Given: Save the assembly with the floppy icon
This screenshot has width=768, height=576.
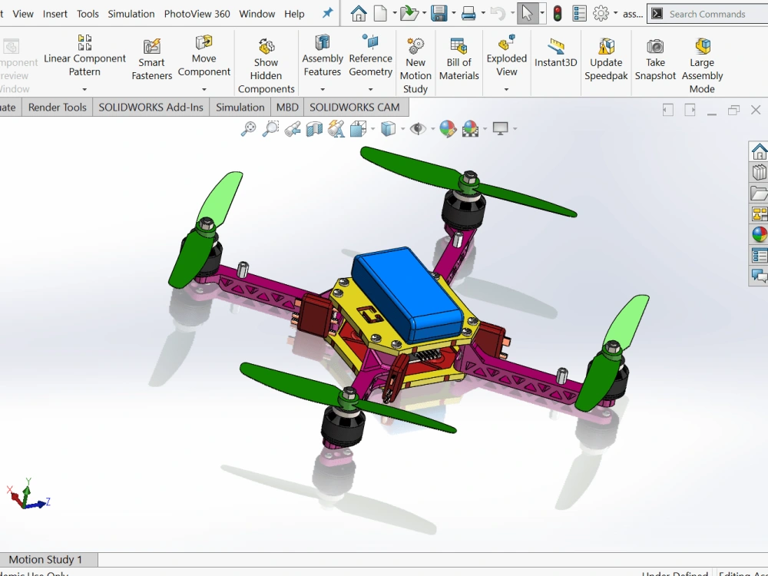Looking at the screenshot, I should coord(439,13).
